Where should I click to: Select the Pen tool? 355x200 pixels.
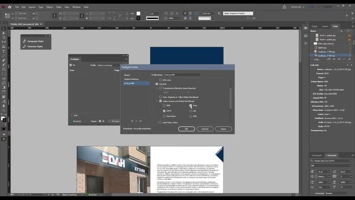point(4,61)
